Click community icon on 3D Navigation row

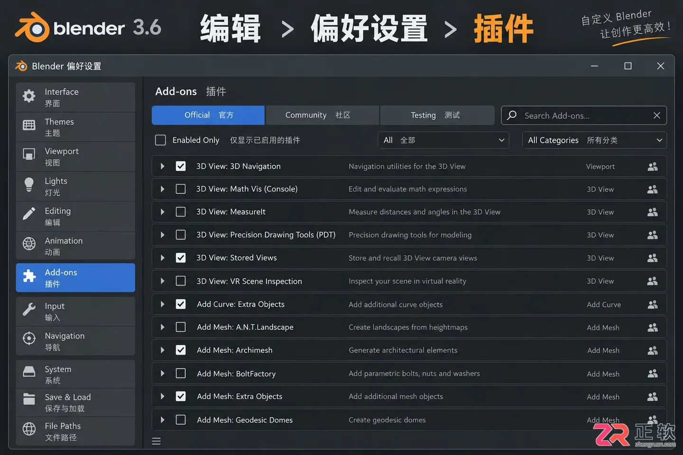(653, 166)
